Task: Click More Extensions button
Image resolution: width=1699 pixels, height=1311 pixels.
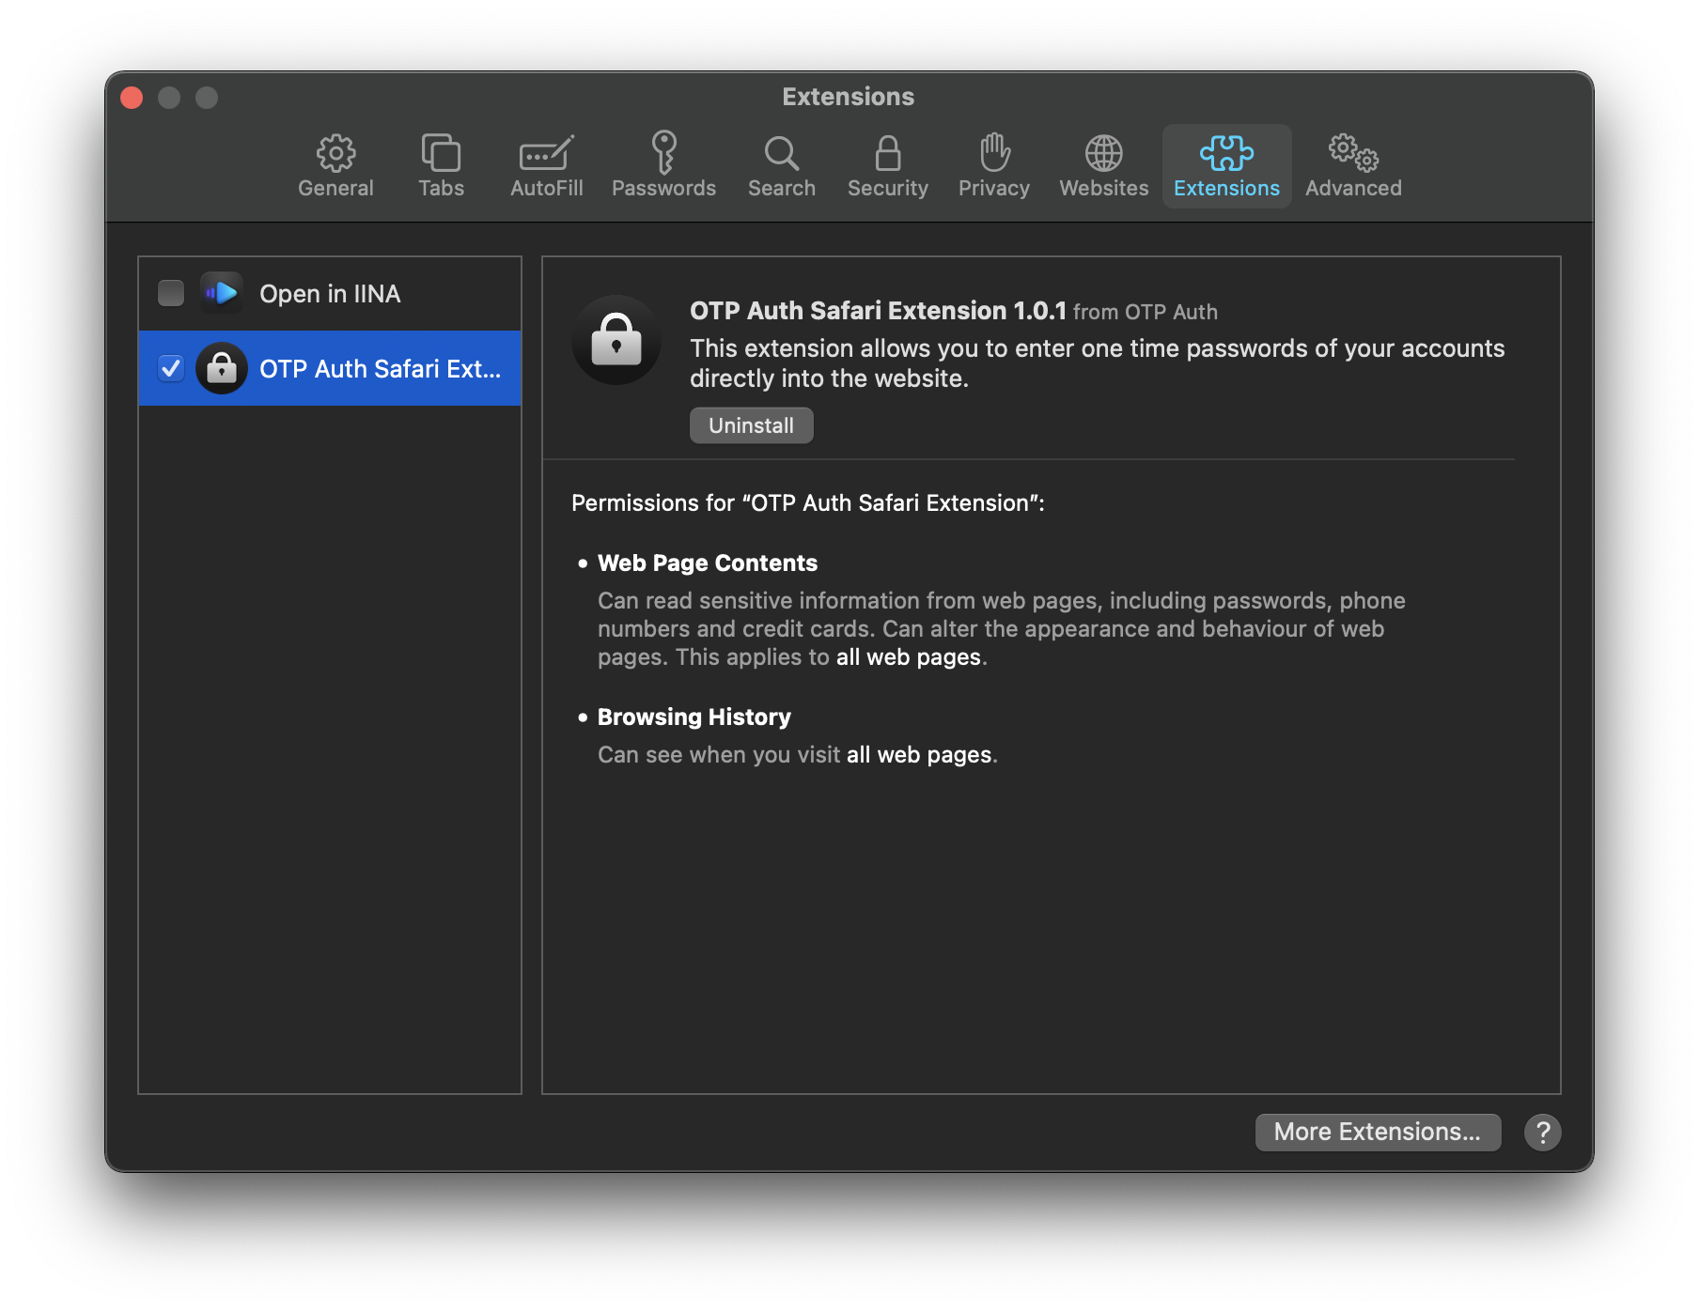Action: tap(1378, 1132)
